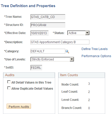The width and height of the screenshot is (112, 114).
Task: Expand the Use of Levels dropdown
Action: (x=52, y=59)
